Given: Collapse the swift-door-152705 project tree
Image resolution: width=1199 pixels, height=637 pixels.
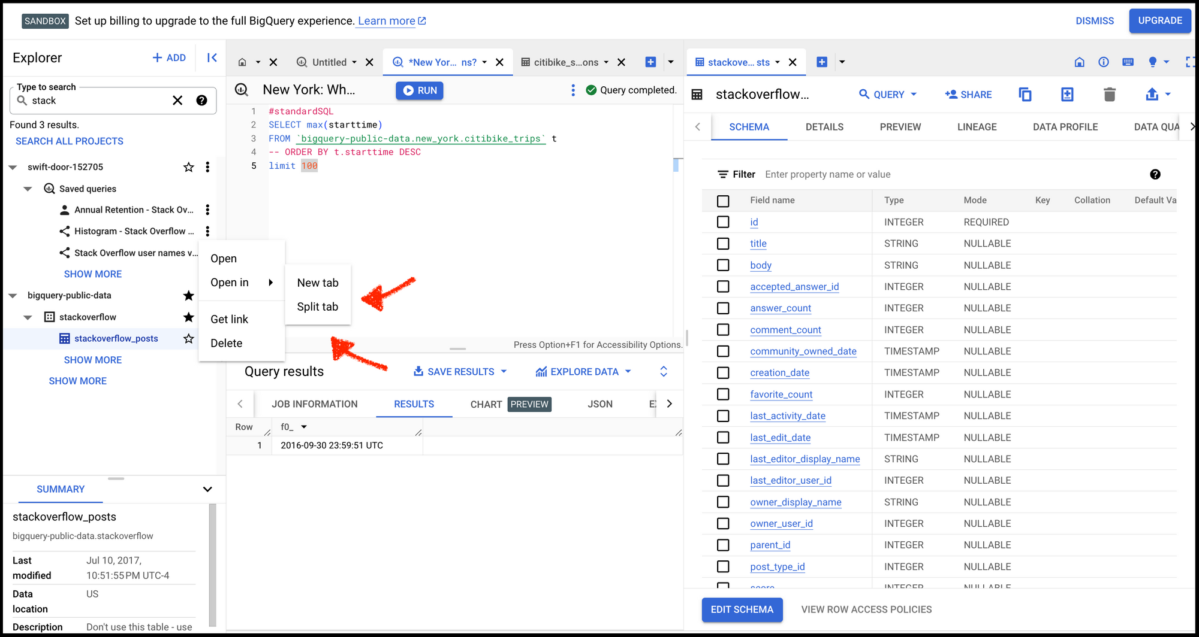Looking at the screenshot, I should pyautogui.click(x=13, y=167).
